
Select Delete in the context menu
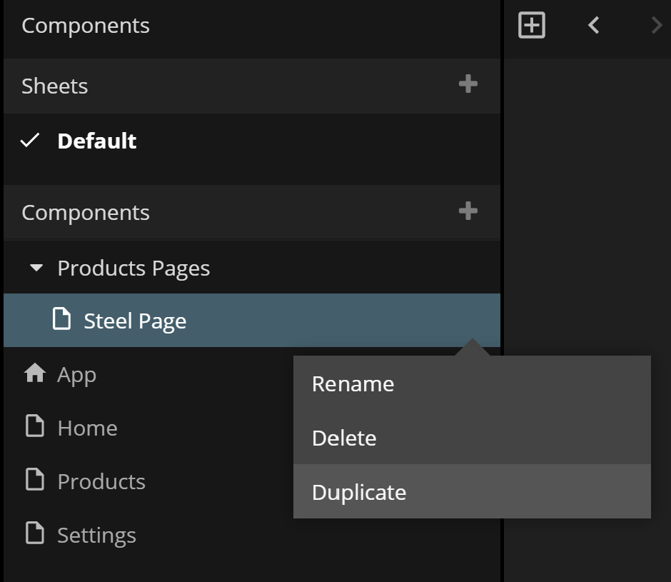(344, 438)
